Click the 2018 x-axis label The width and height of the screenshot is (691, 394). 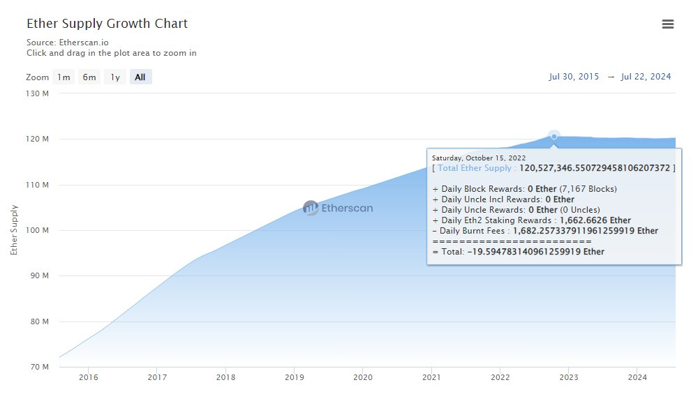(x=225, y=377)
